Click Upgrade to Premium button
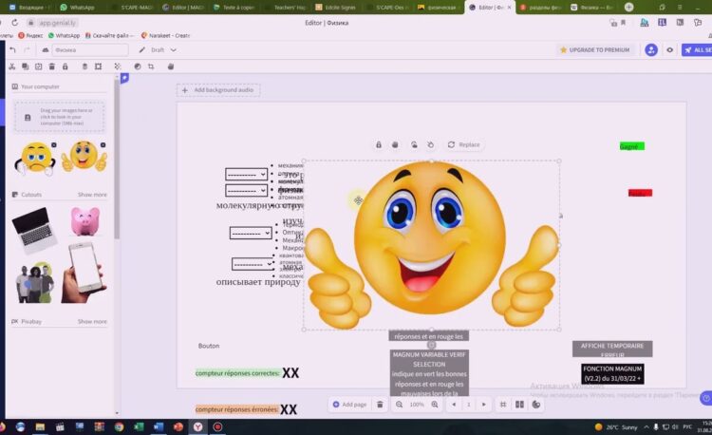Image resolution: width=712 pixels, height=435 pixels. pyautogui.click(x=595, y=49)
